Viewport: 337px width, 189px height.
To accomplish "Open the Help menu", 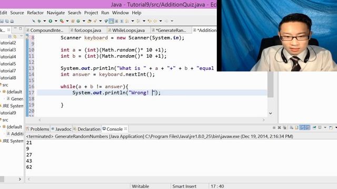I will coord(136,13).
